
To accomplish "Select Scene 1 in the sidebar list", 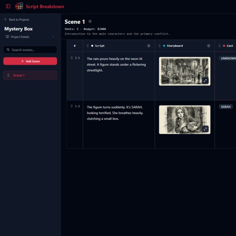I will tap(30, 75).
